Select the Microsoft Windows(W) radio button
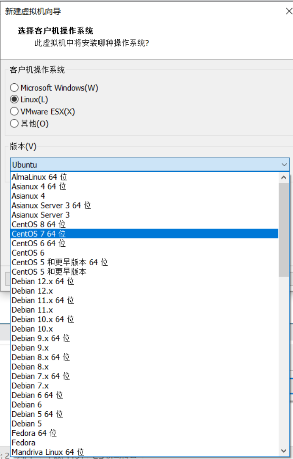 [14, 88]
